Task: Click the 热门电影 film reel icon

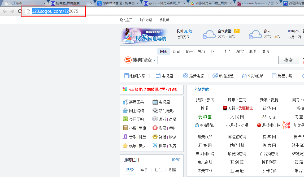Action: tap(155, 110)
